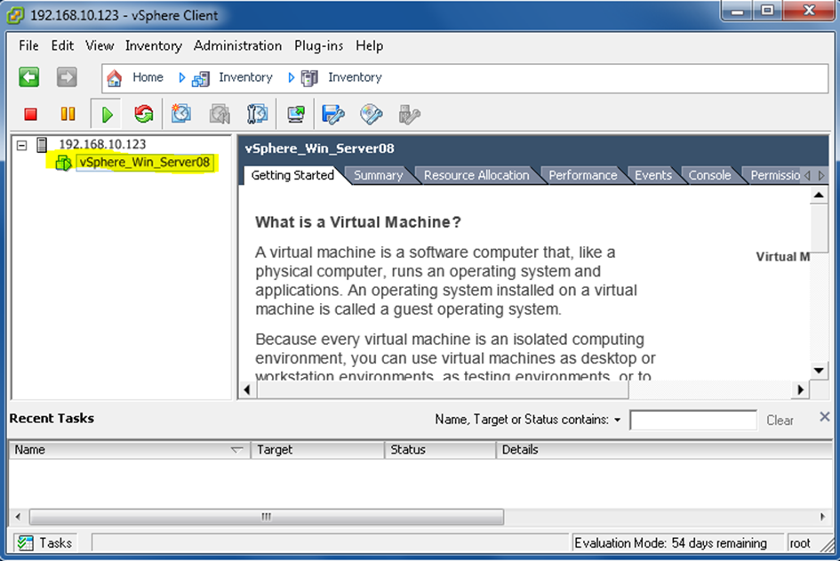Select the Getting Started tab
Viewport: 840px width, 561px height.
coord(292,176)
